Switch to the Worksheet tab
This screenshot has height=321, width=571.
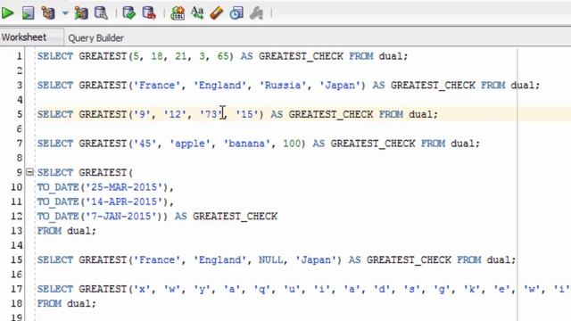click(x=24, y=37)
